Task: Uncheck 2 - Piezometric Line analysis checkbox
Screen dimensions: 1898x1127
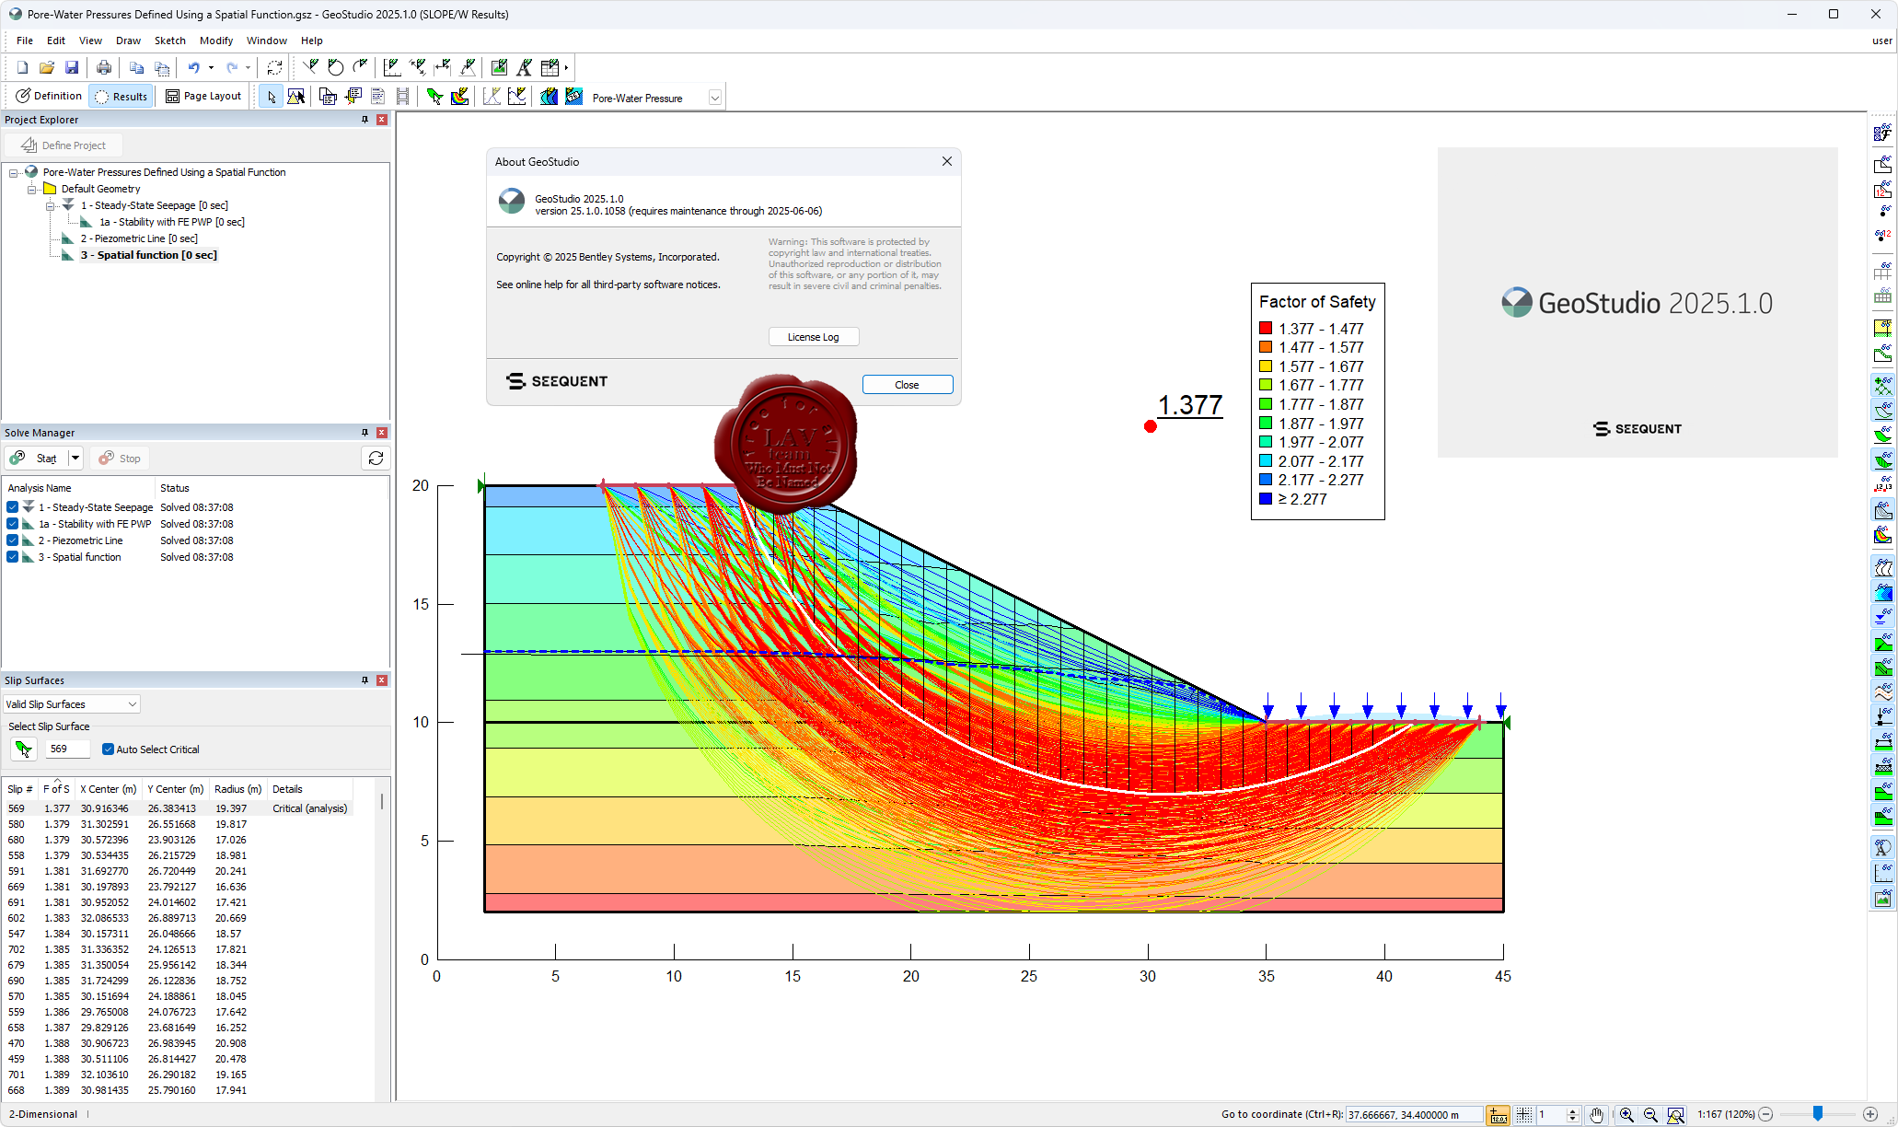Action: click(x=13, y=540)
